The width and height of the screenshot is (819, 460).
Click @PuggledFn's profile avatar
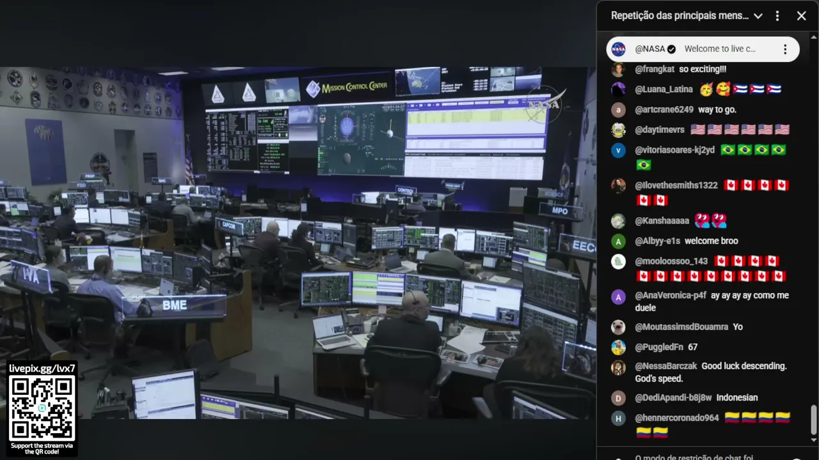point(618,348)
